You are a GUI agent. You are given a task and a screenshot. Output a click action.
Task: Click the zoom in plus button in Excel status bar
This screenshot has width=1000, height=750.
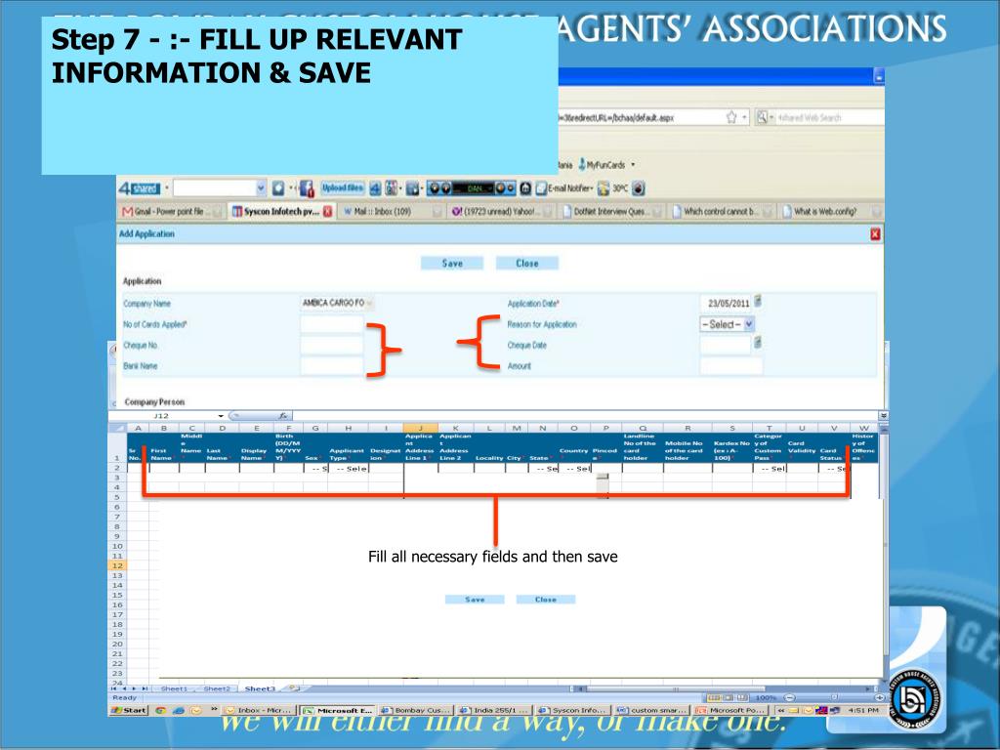pyautogui.click(x=880, y=697)
